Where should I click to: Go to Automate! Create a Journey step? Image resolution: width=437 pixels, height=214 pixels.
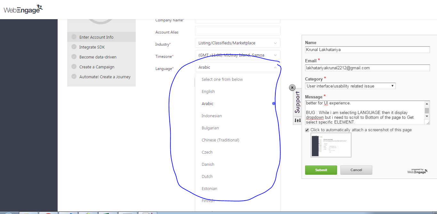(101, 77)
